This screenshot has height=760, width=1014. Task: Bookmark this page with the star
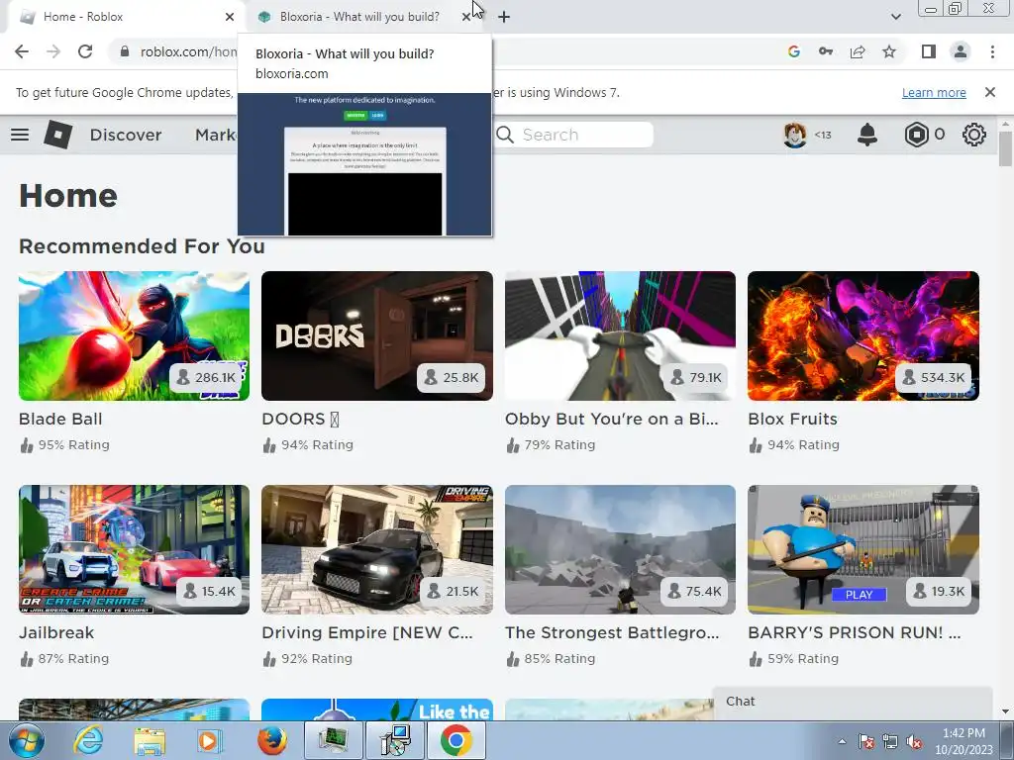[x=889, y=51]
